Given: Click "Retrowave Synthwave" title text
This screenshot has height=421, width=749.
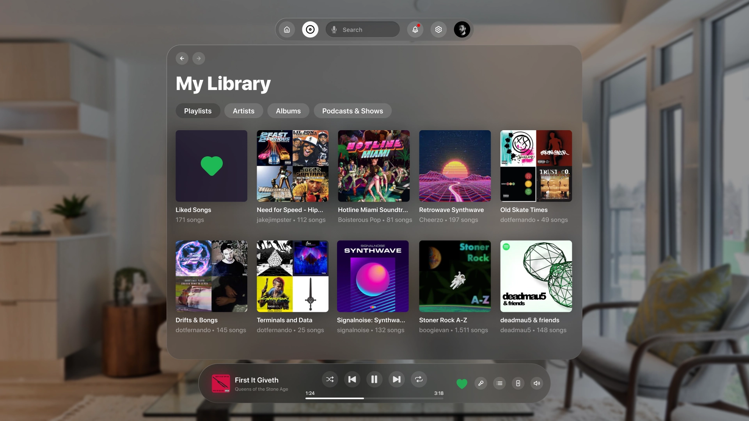Looking at the screenshot, I should pyautogui.click(x=451, y=210).
